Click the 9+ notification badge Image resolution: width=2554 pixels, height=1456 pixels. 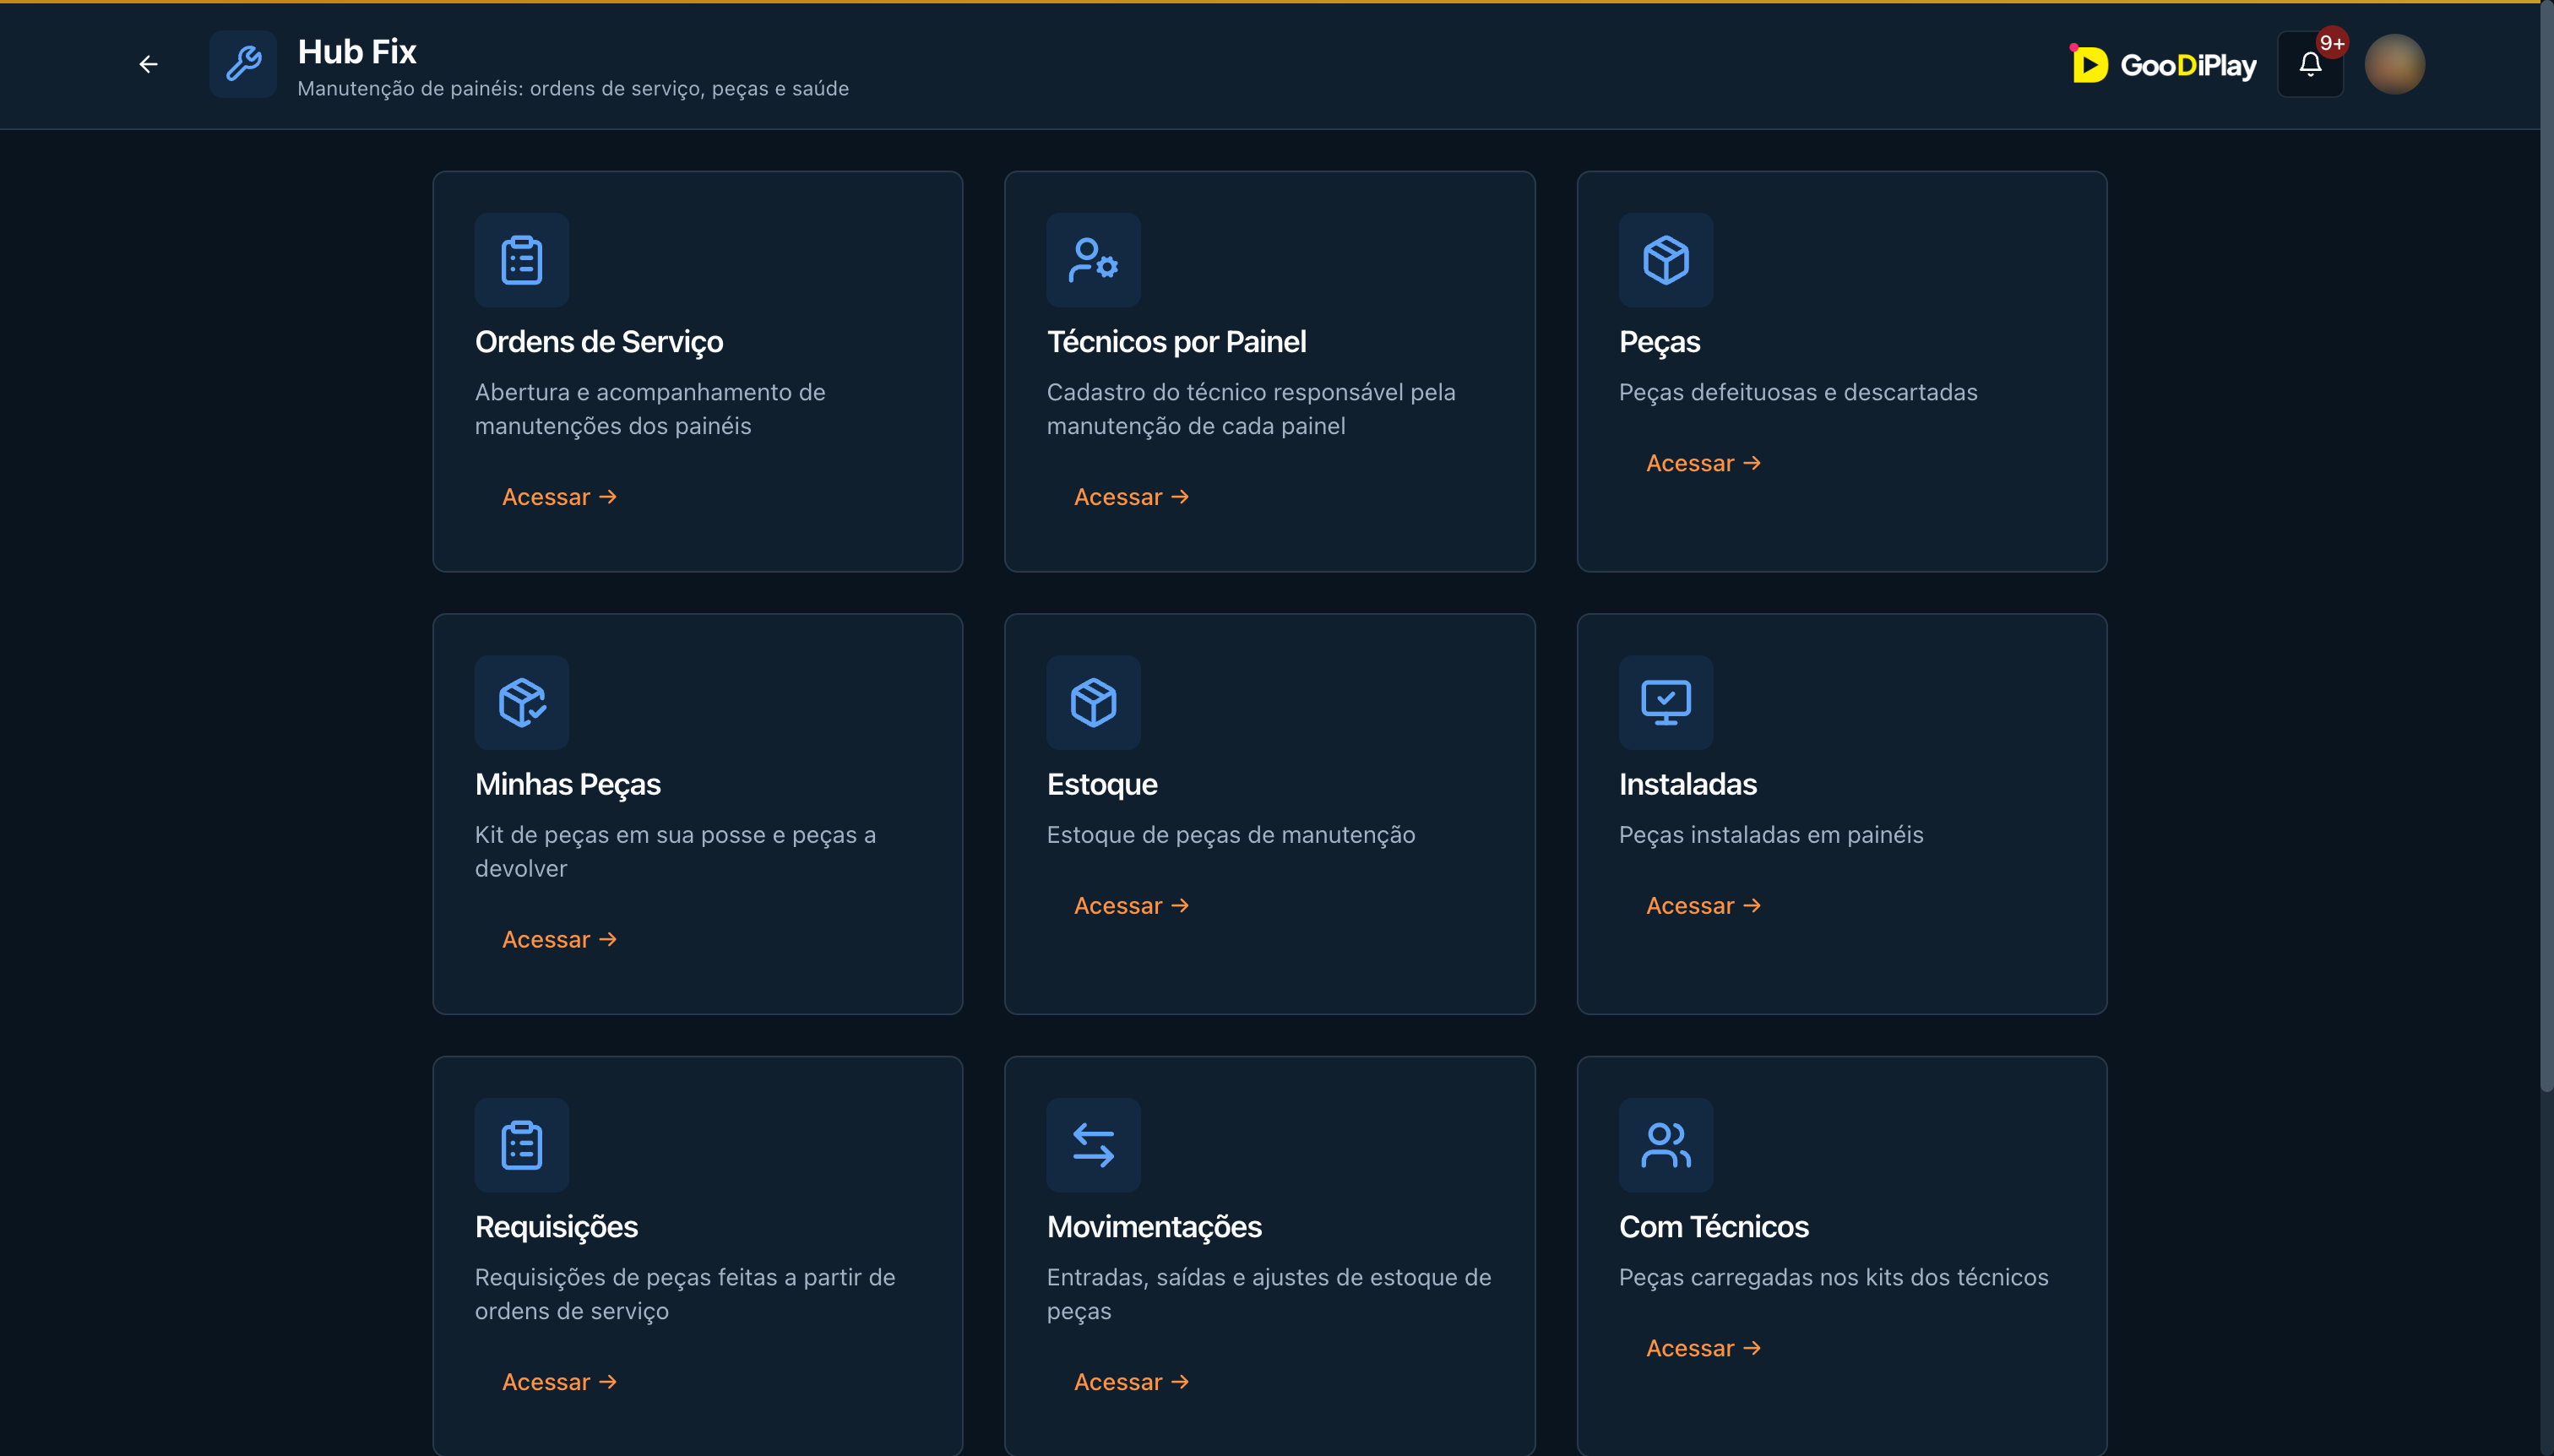[2332, 42]
